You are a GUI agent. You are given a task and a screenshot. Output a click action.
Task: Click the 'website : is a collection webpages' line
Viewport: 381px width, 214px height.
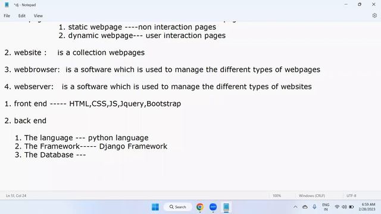[x=74, y=52]
